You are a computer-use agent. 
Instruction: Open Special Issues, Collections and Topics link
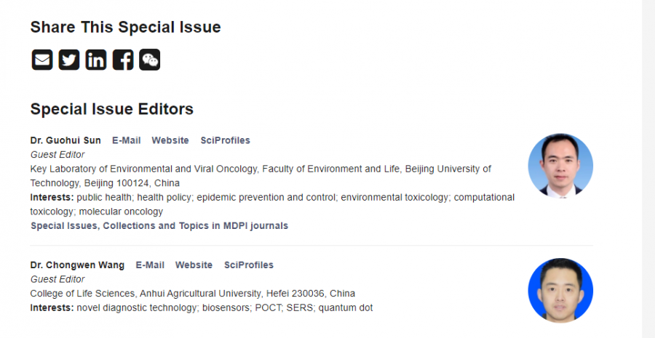pyautogui.click(x=159, y=226)
